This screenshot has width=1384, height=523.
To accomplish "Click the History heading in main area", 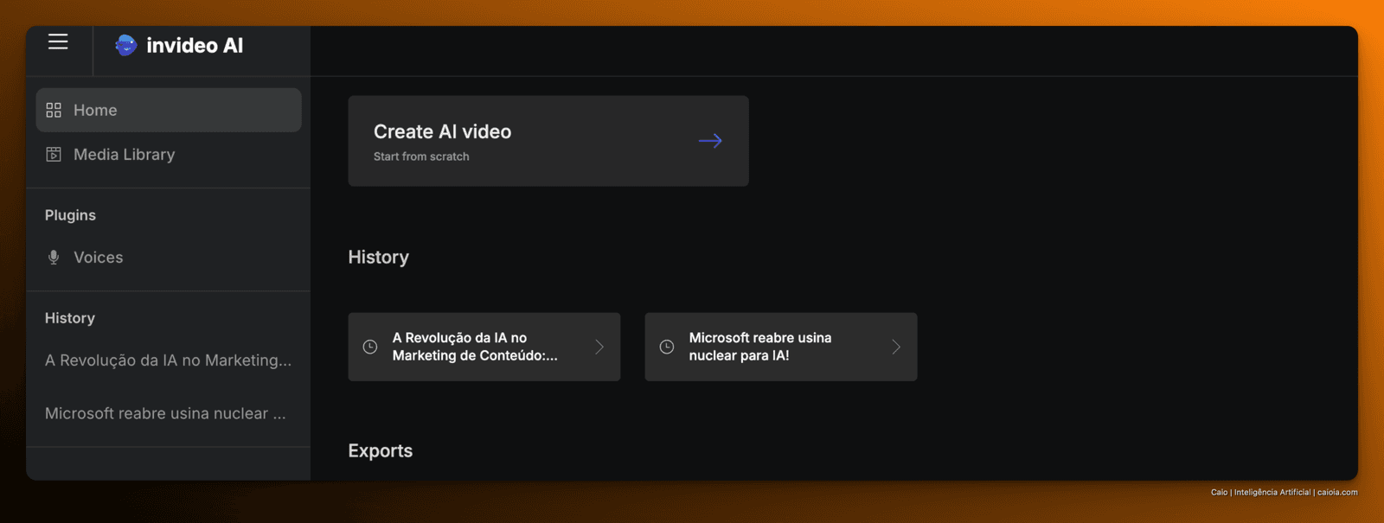I will click(x=378, y=257).
